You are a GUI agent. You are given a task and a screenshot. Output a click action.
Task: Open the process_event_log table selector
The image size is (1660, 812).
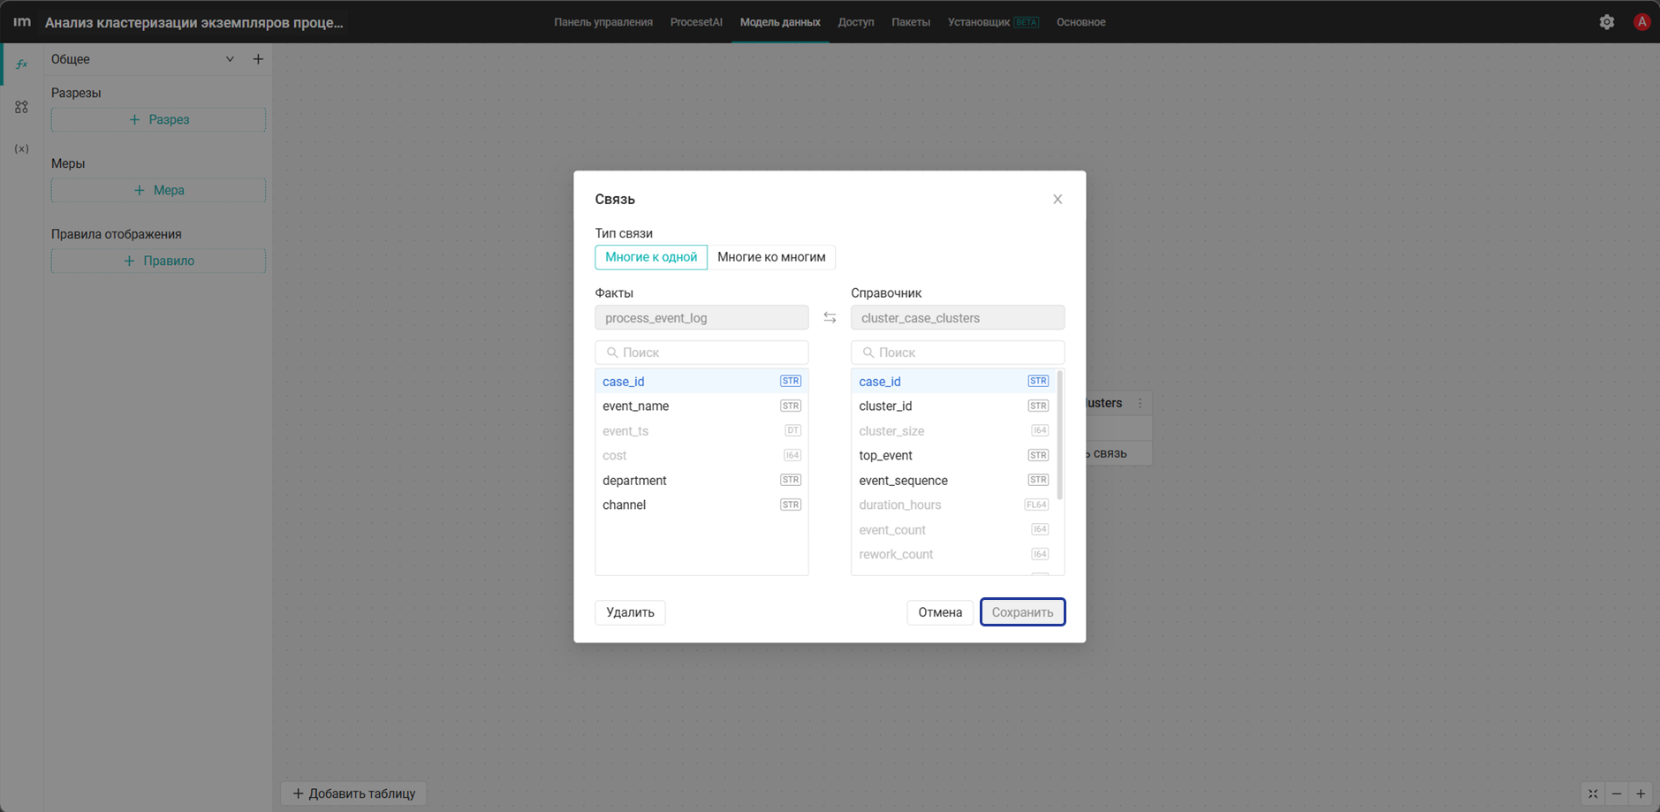[701, 318]
